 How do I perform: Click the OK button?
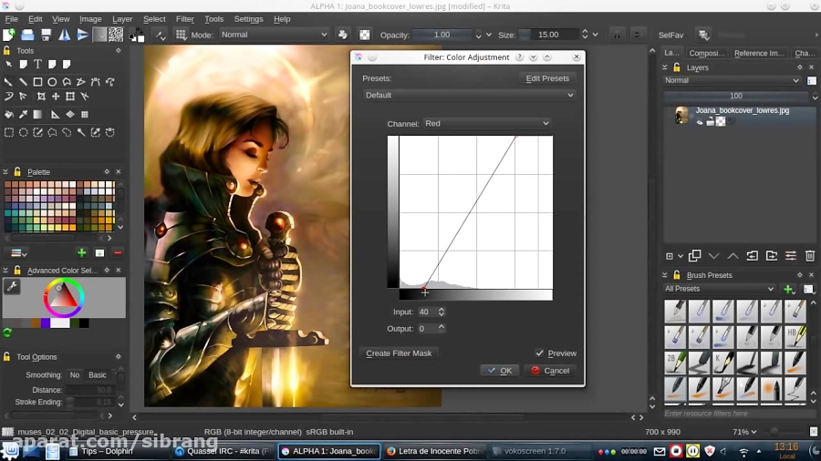(x=500, y=371)
